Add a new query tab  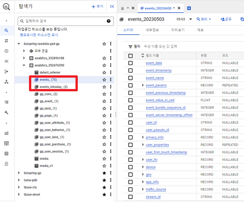pyautogui.click(x=189, y=8)
